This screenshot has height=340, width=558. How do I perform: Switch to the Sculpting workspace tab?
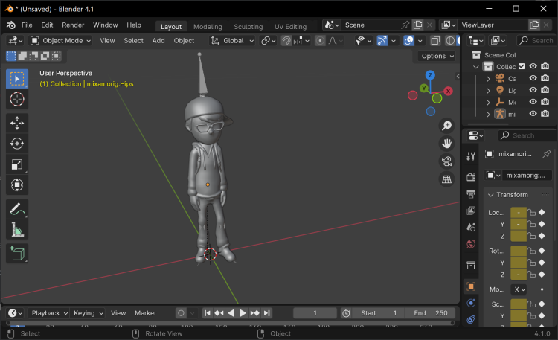tap(248, 26)
